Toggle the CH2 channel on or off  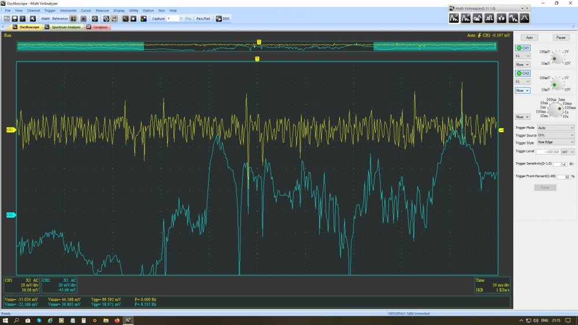[x=523, y=73]
